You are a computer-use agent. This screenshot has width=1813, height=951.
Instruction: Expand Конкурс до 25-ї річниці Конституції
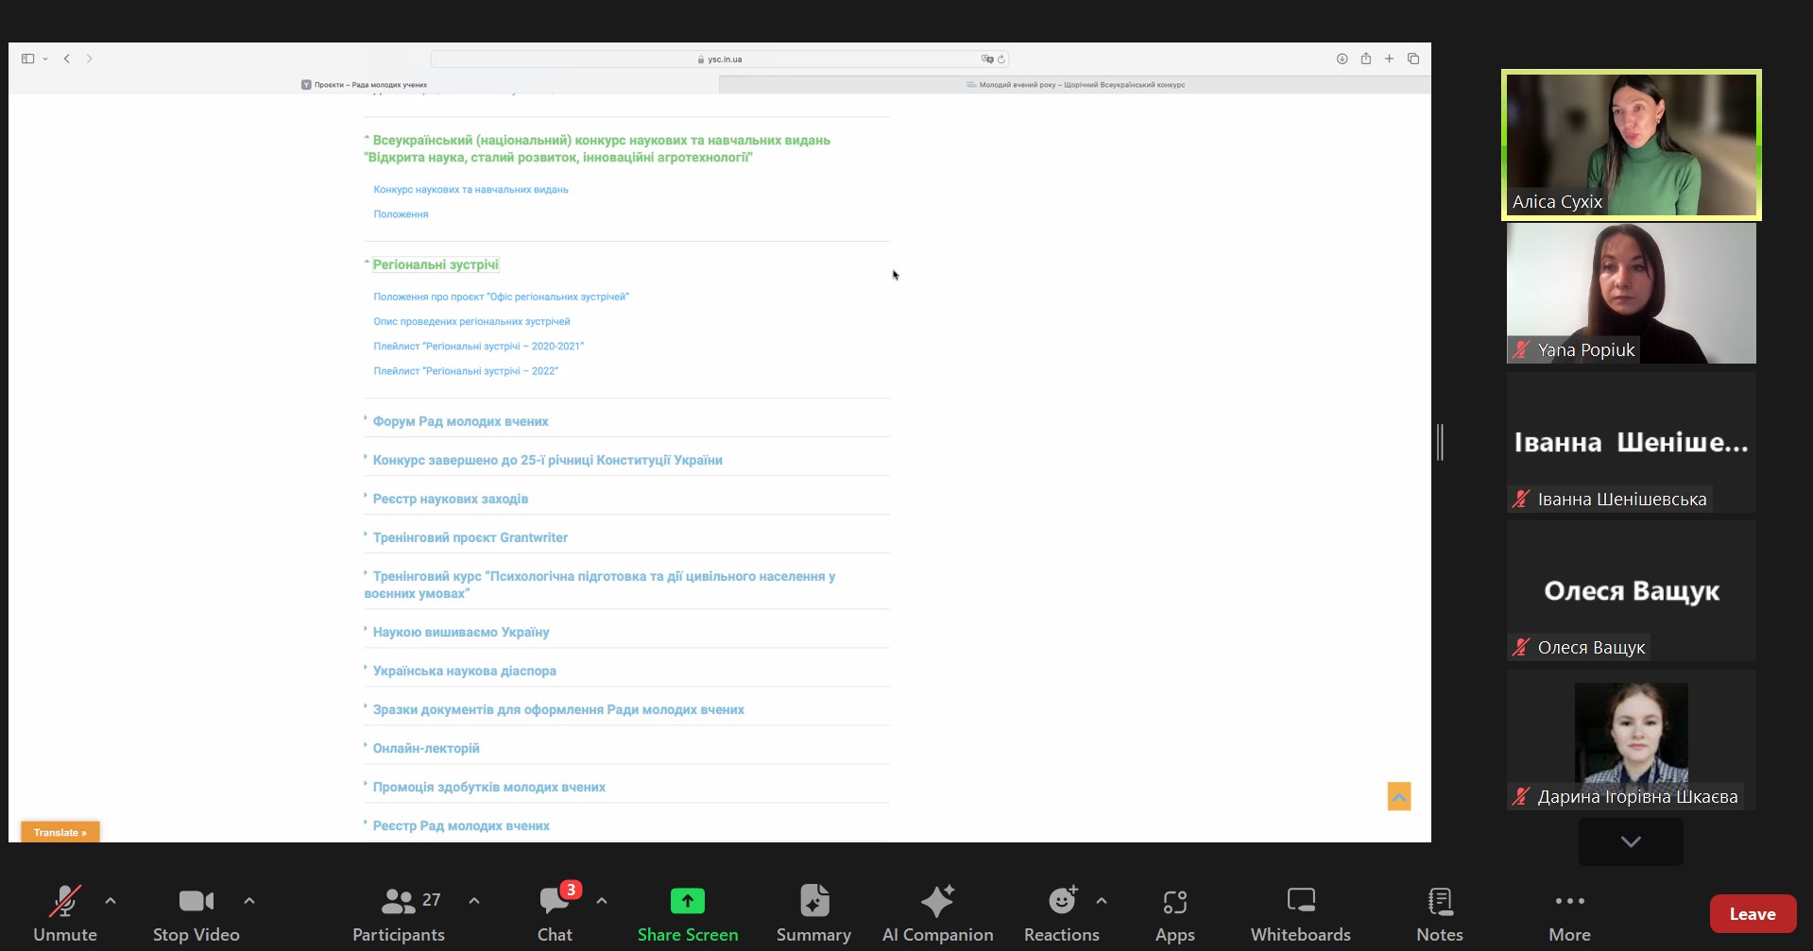[x=547, y=460]
